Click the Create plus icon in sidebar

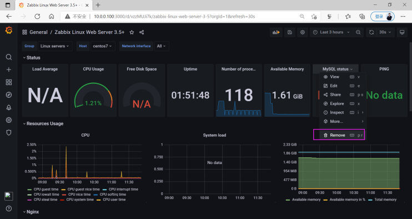coord(9,69)
